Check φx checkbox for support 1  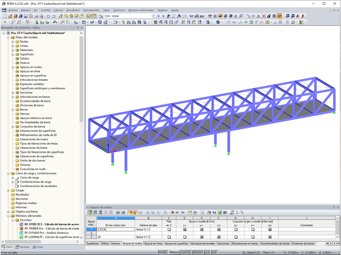[236, 229]
